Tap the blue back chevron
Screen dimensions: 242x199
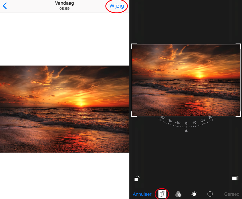coord(5,6)
